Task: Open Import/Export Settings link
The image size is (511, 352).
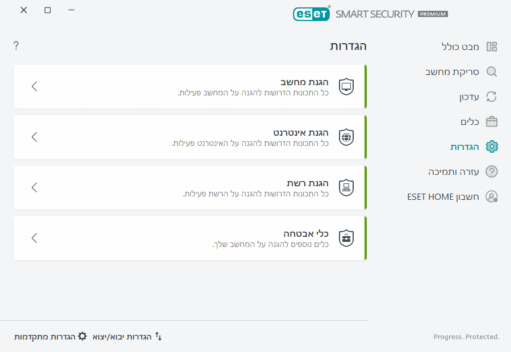Action: coord(127,337)
